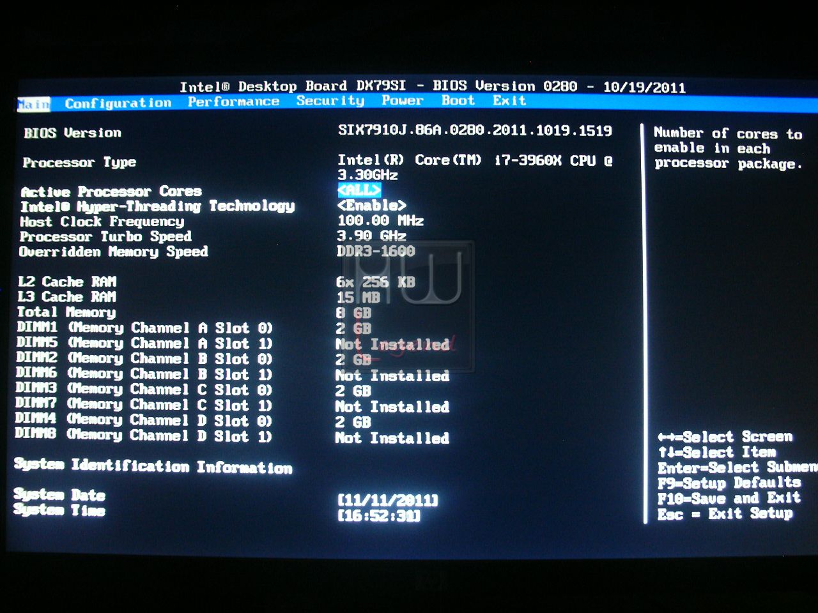Click BIOS version string SIX7910J.86A.0280
Screen dimensions: 818x613
click(x=475, y=130)
